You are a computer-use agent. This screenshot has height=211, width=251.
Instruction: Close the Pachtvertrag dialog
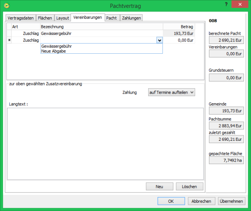point(240,4)
